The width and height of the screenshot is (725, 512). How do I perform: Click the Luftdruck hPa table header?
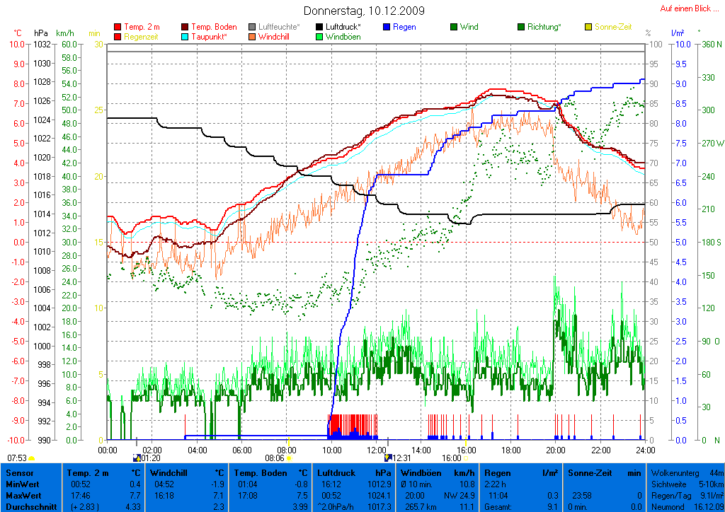(x=354, y=472)
